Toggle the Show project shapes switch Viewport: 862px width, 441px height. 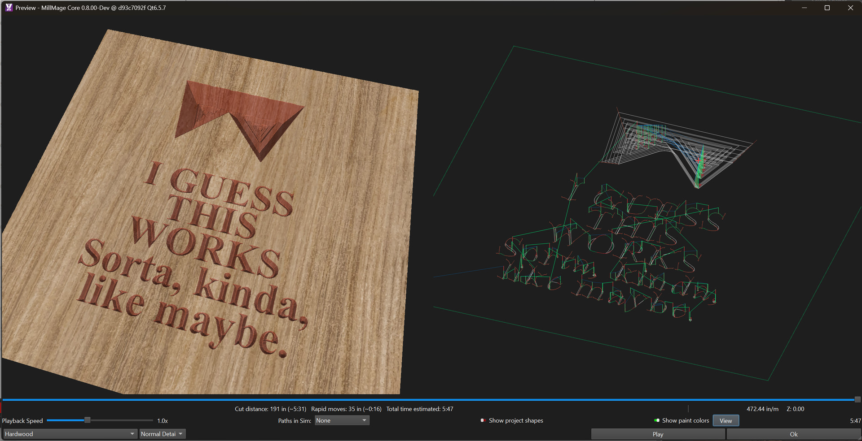(483, 420)
